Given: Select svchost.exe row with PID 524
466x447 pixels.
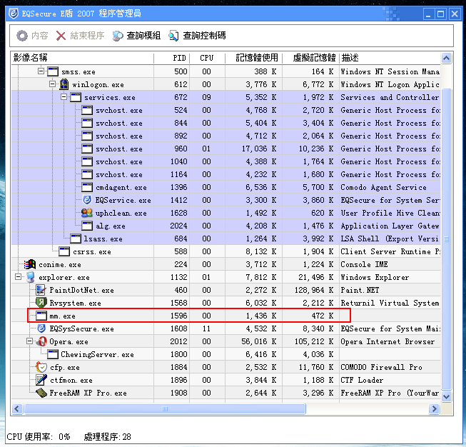Looking at the screenshot, I should tap(226, 110).
